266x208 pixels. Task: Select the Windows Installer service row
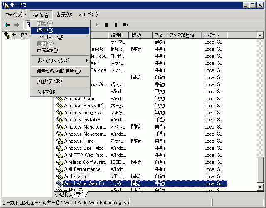pyautogui.click(x=141, y=120)
